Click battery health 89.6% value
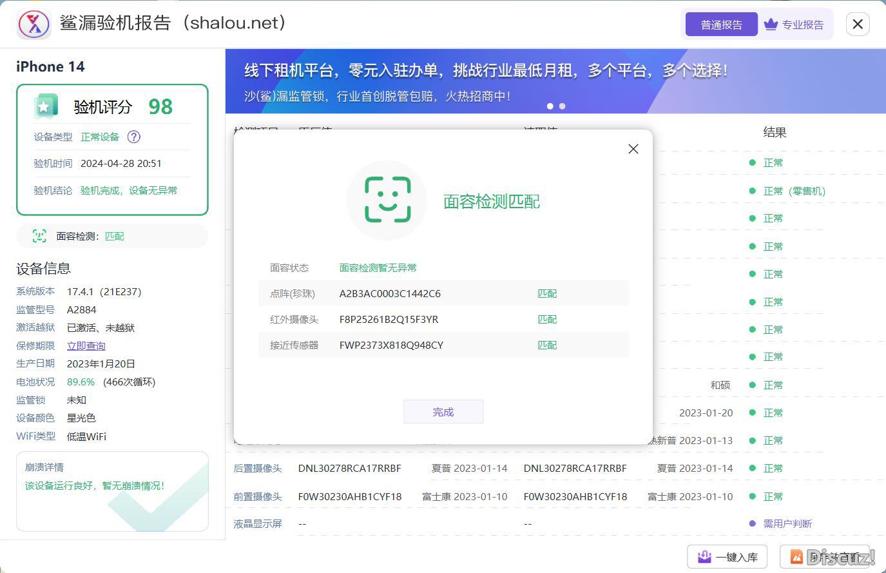The image size is (886, 573). point(81,382)
